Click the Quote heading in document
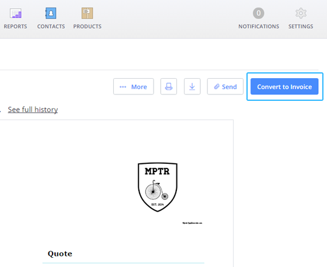 click(60, 254)
